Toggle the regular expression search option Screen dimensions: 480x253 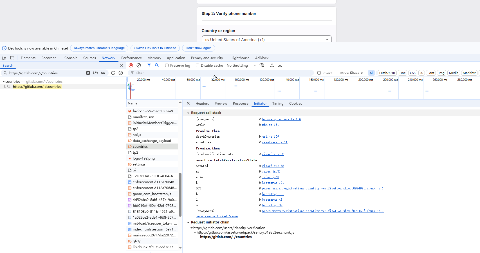pos(95,73)
